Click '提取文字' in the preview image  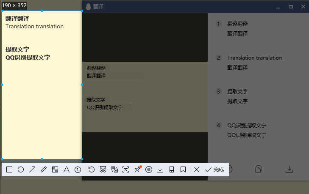(96, 100)
